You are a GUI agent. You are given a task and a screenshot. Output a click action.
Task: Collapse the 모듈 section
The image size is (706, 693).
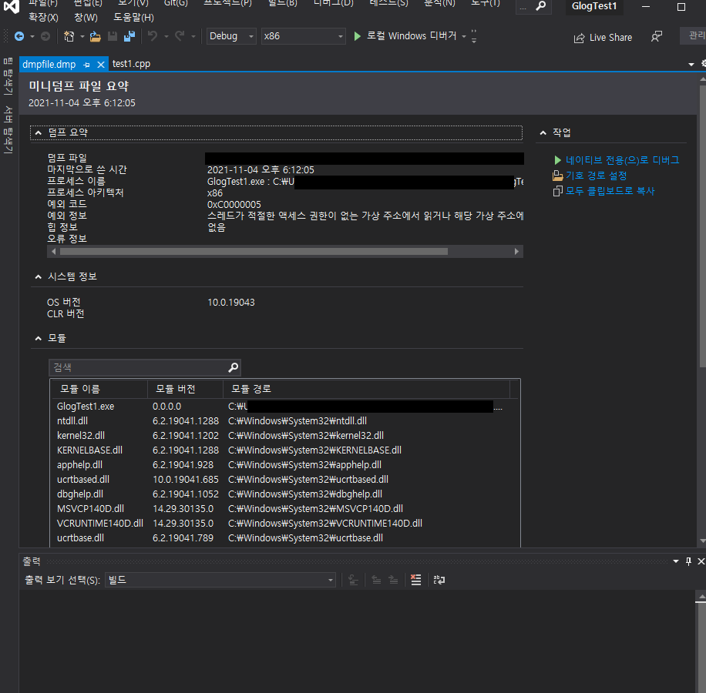point(38,338)
